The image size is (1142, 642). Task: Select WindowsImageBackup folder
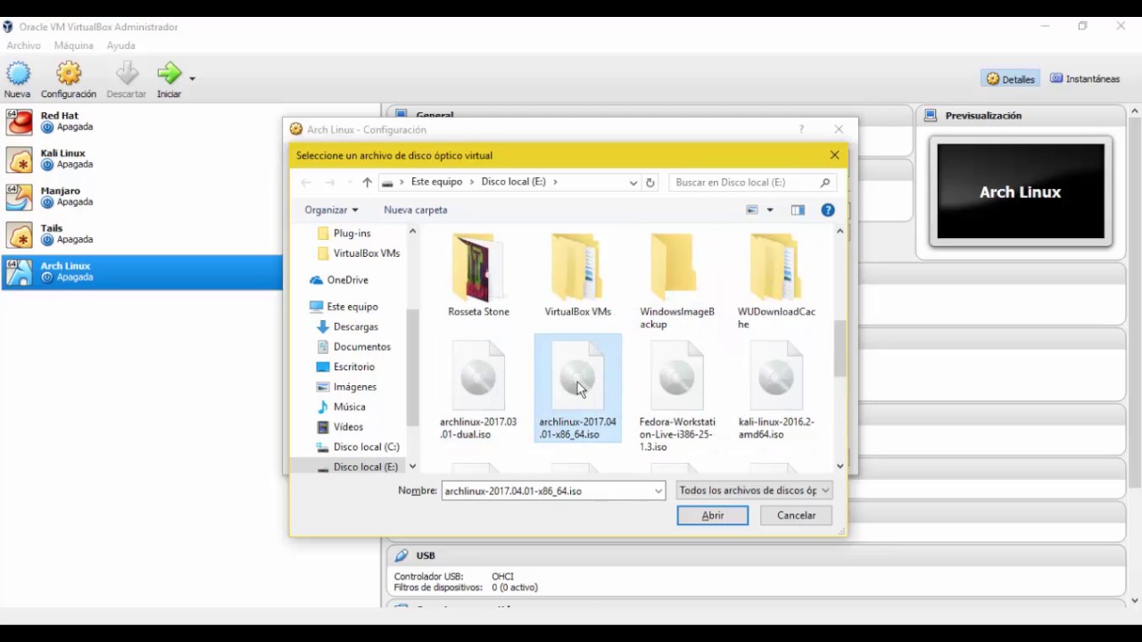pos(677,281)
